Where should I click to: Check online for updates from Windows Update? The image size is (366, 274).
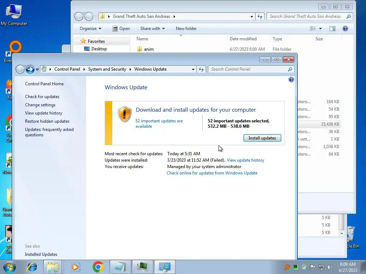coord(212,173)
